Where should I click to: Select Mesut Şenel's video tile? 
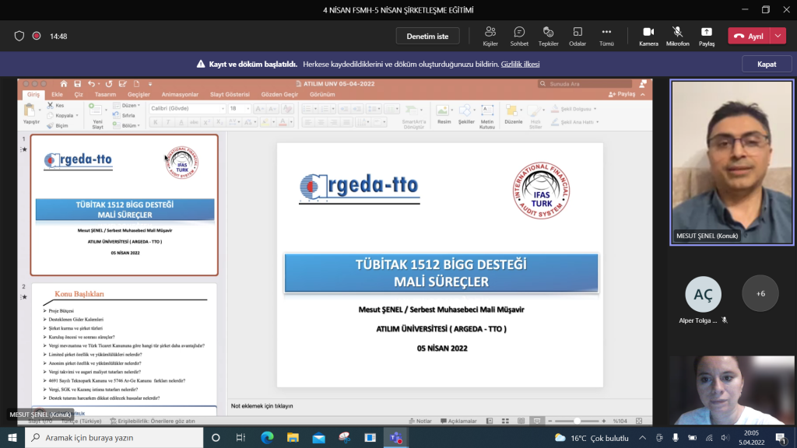[732, 162]
